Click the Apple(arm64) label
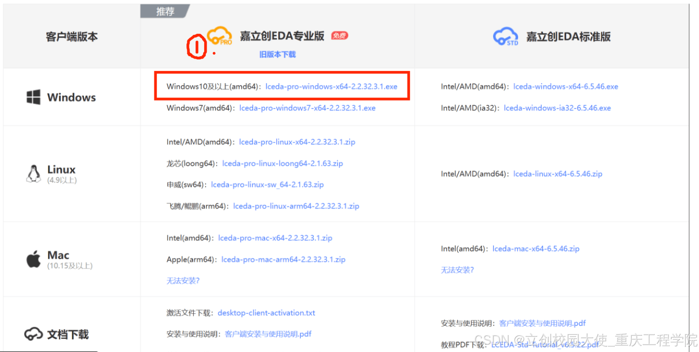 click(x=192, y=260)
